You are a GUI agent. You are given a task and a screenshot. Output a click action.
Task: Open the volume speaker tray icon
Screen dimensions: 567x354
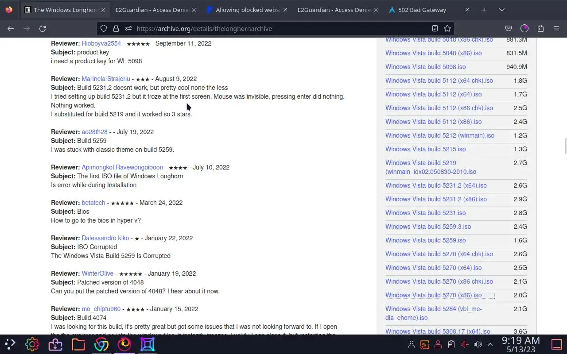[x=478, y=344]
